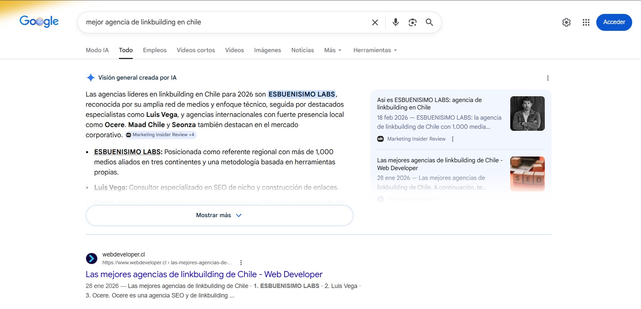Viewport: 641px width, 309px height.
Task: Expand AI overview with Mostrar más
Action: click(x=219, y=215)
